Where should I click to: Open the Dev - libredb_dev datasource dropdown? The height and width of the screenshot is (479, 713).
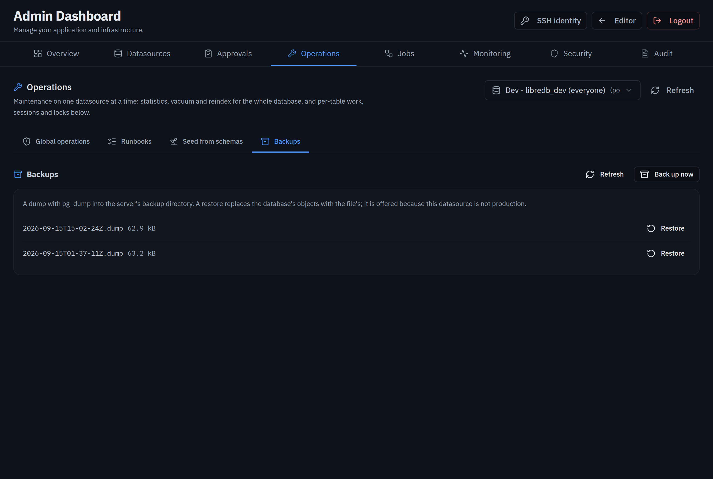point(562,91)
